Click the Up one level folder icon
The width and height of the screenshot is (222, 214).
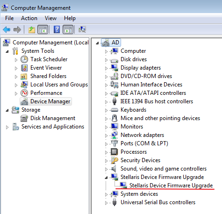pos(32,29)
